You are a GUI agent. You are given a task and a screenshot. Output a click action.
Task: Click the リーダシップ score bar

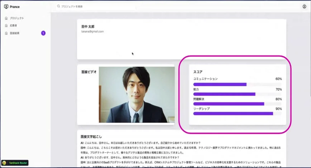[x=238, y=113]
